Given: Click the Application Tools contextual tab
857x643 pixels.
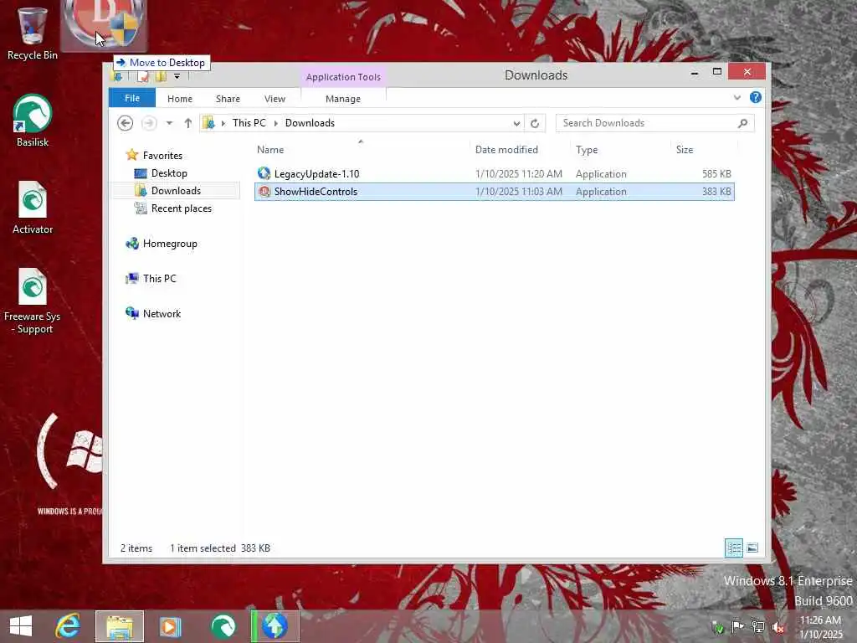Looking at the screenshot, I should 343,77.
